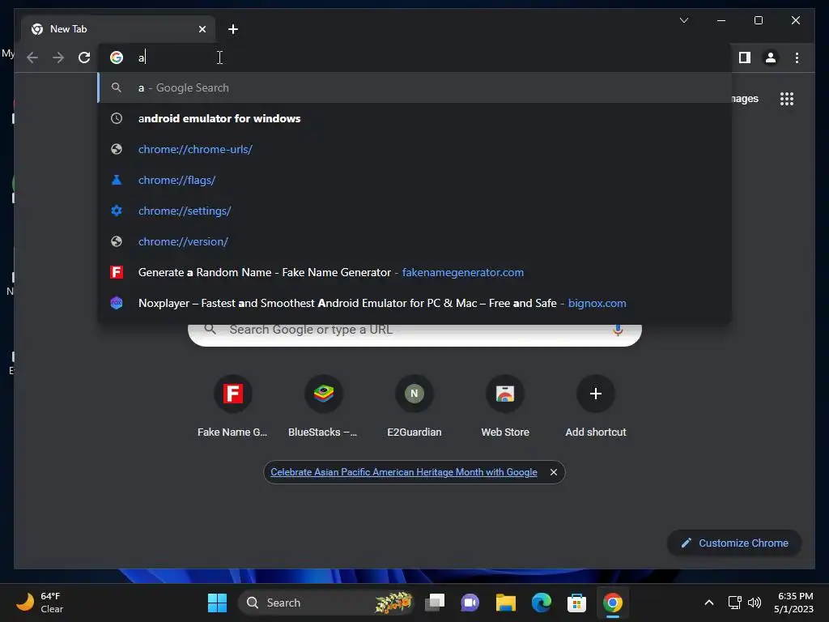Open a new tab with the plus button

pyautogui.click(x=233, y=29)
